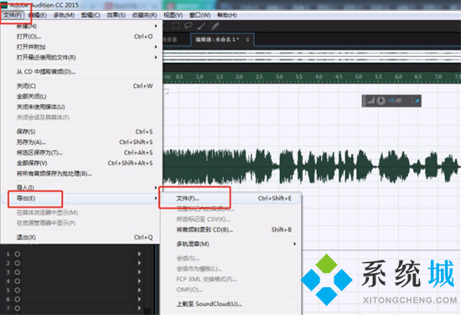Click the overview waveform navigator bar
Viewport: 461px width, 315px height.
[x=312, y=56]
